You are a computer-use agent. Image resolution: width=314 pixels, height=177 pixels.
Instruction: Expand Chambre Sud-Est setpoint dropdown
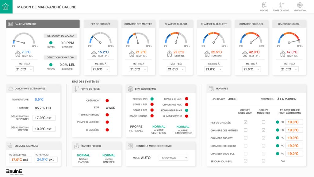pos(176,69)
